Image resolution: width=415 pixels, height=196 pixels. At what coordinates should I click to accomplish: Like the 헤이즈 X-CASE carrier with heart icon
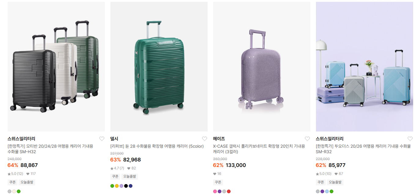307,139
